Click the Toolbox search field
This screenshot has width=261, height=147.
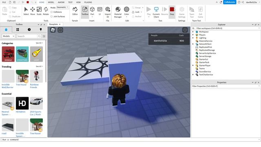[x=27, y=36]
